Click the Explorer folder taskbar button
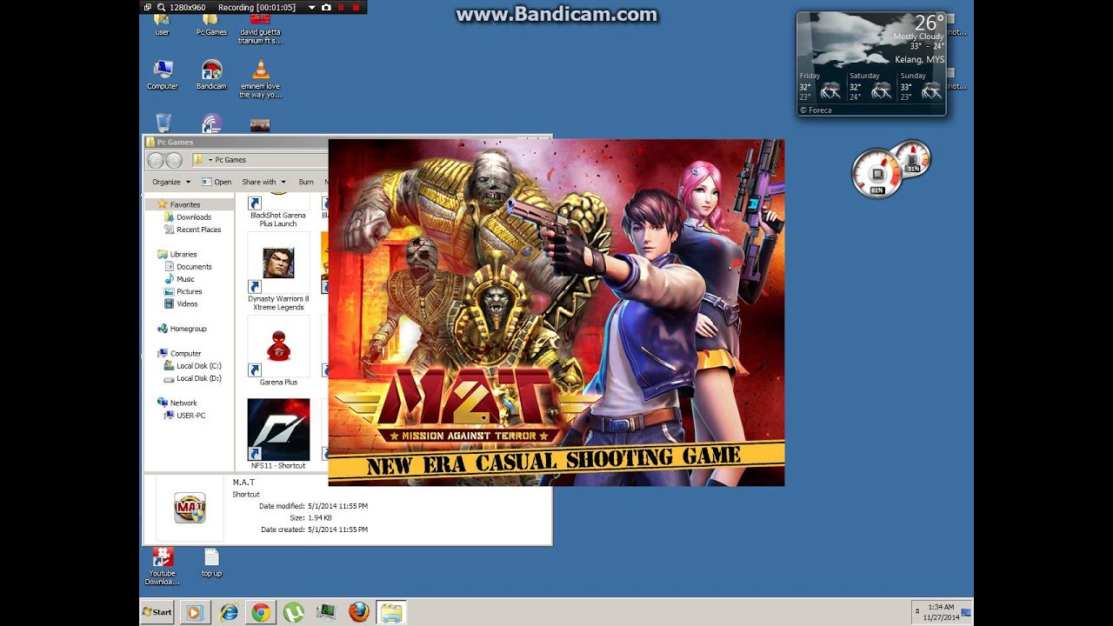The image size is (1113, 626). (x=391, y=612)
